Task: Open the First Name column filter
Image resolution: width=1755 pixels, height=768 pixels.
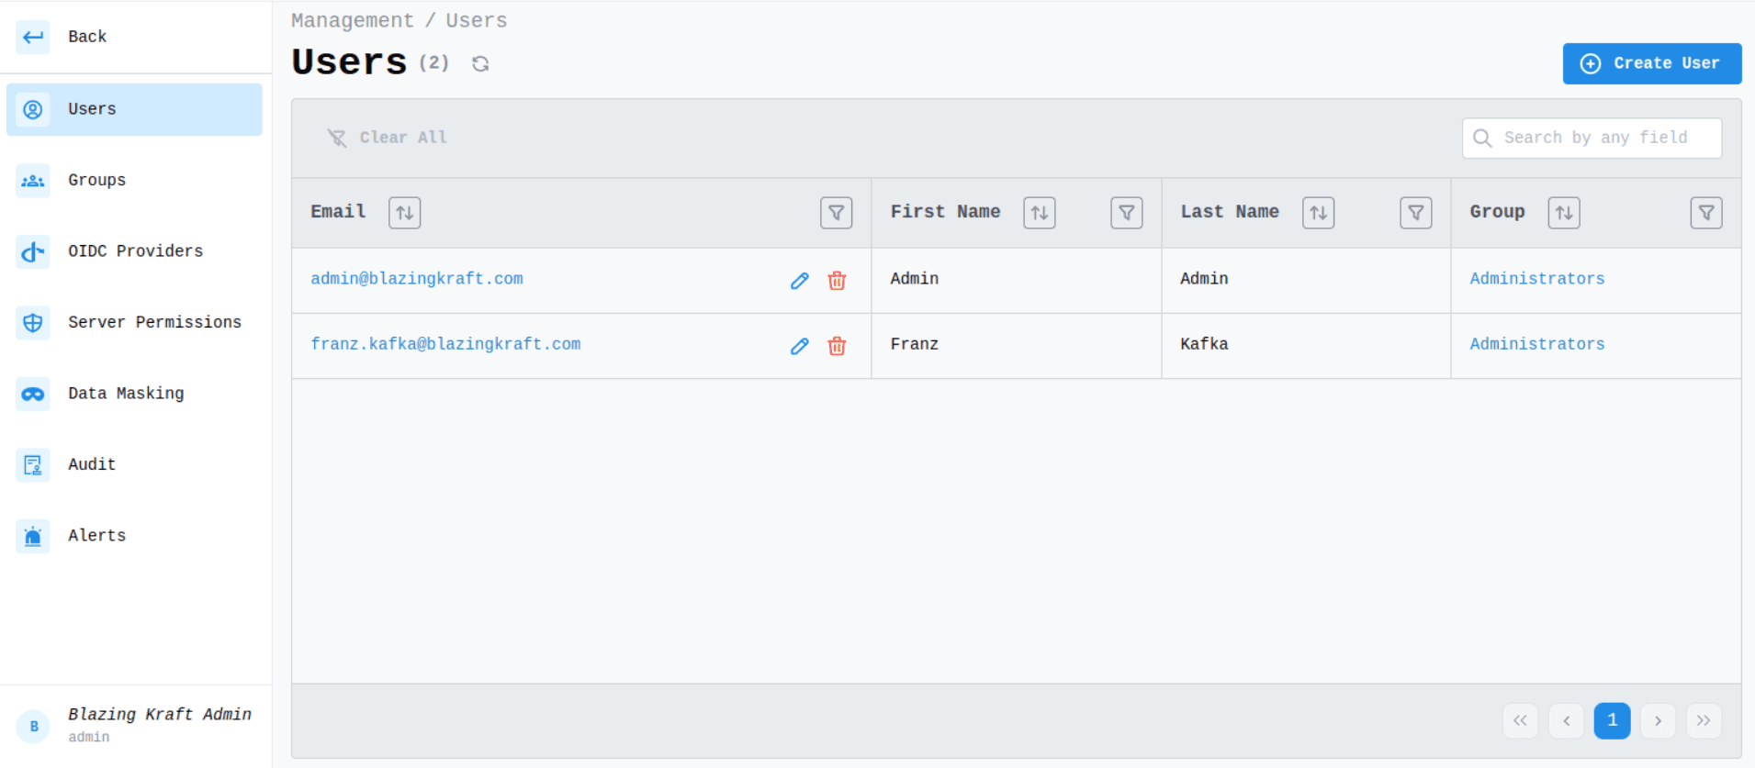Action: 1126,213
